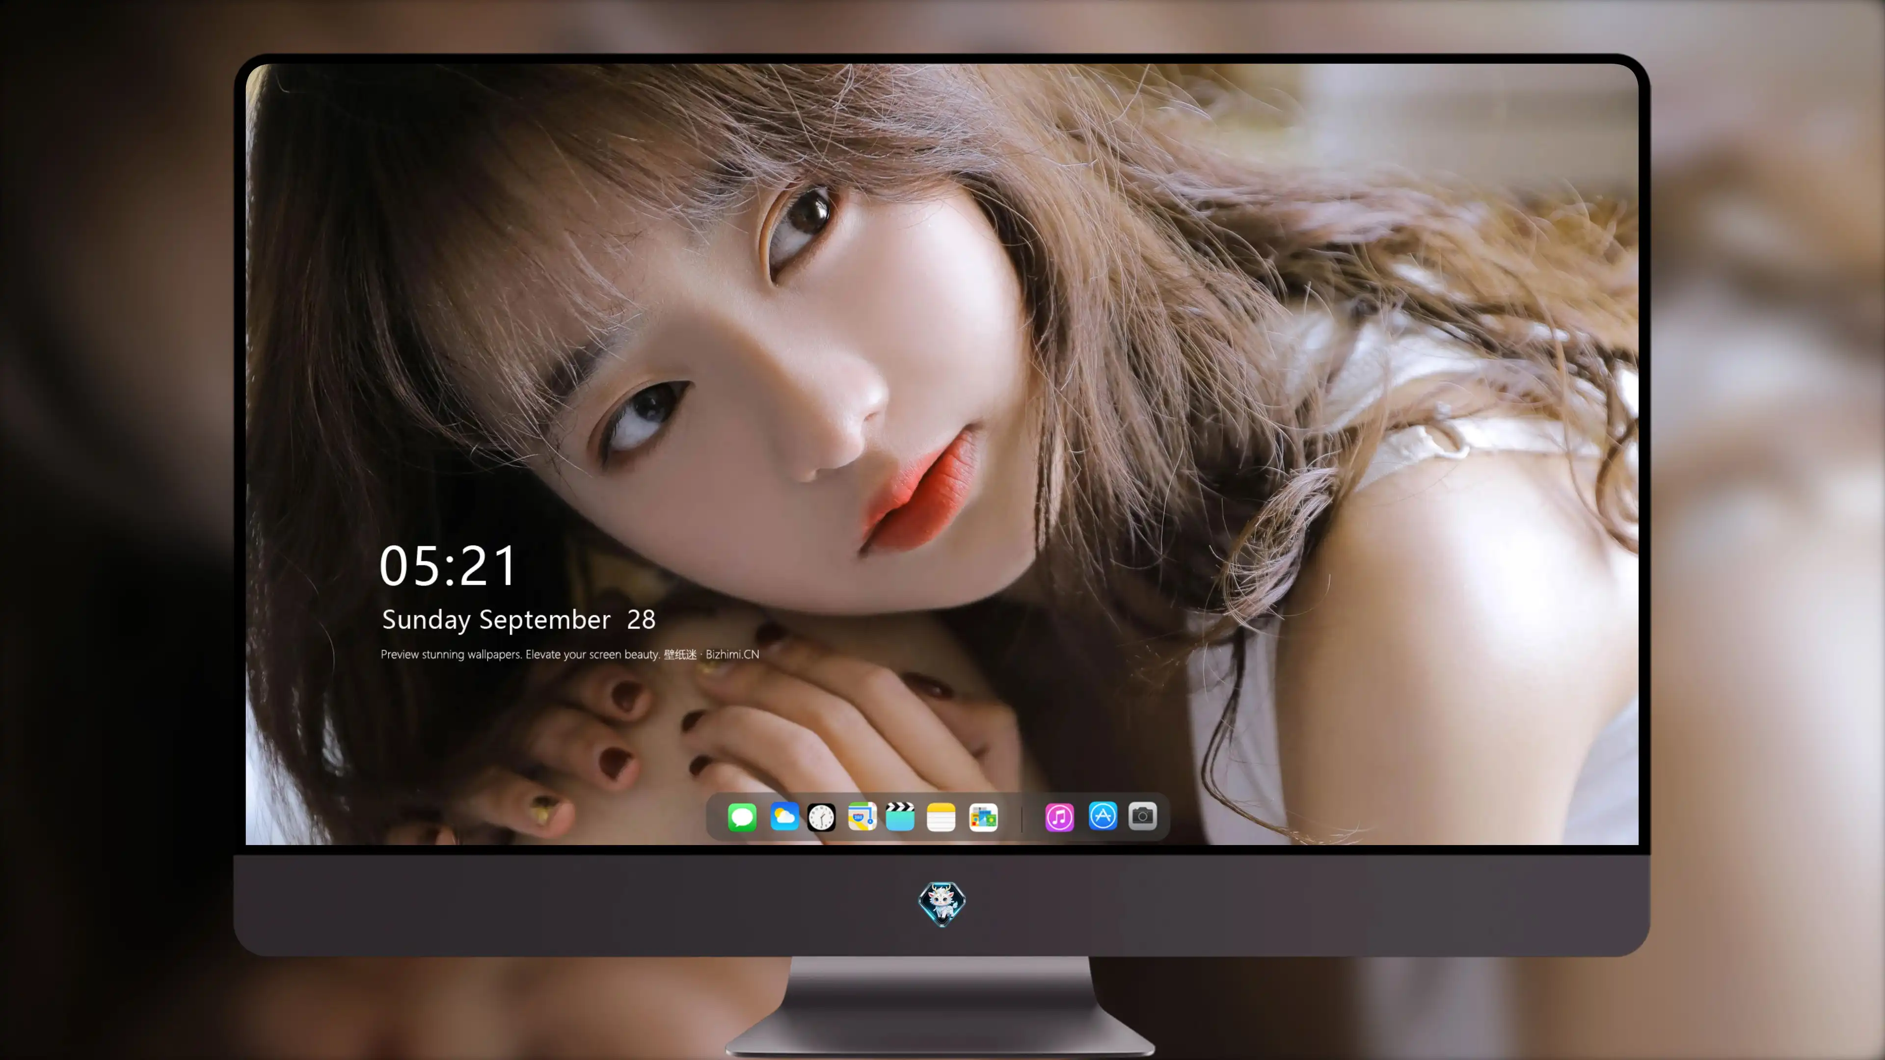Click the Bizhimi.CN text in the tagline
The width and height of the screenshot is (1885, 1060).
pyautogui.click(x=732, y=654)
